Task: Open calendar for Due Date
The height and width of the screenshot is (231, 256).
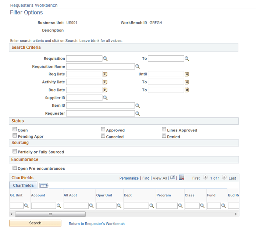Action: pyautogui.click(x=105, y=90)
